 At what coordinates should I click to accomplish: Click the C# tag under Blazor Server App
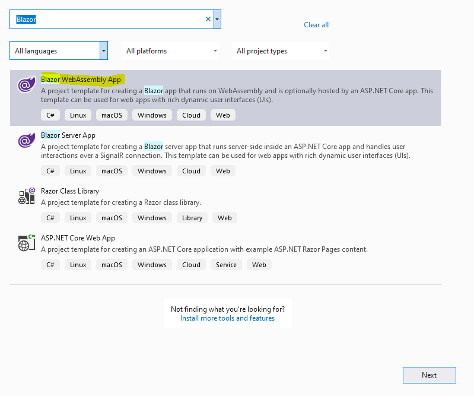(x=50, y=171)
